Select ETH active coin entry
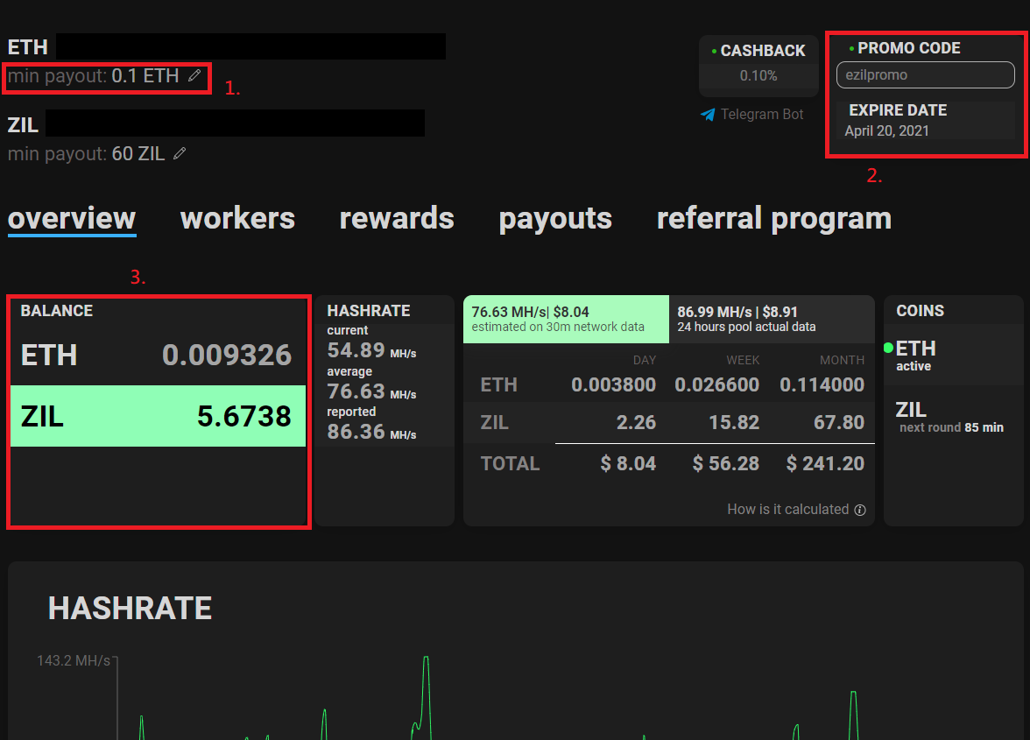Image resolution: width=1030 pixels, height=740 pixels. [953, 355]
